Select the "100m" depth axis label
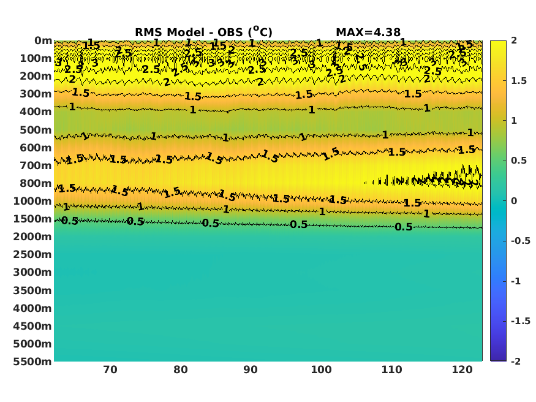Image resolution: width=536 pixels, height=402 pixels. 36,58
